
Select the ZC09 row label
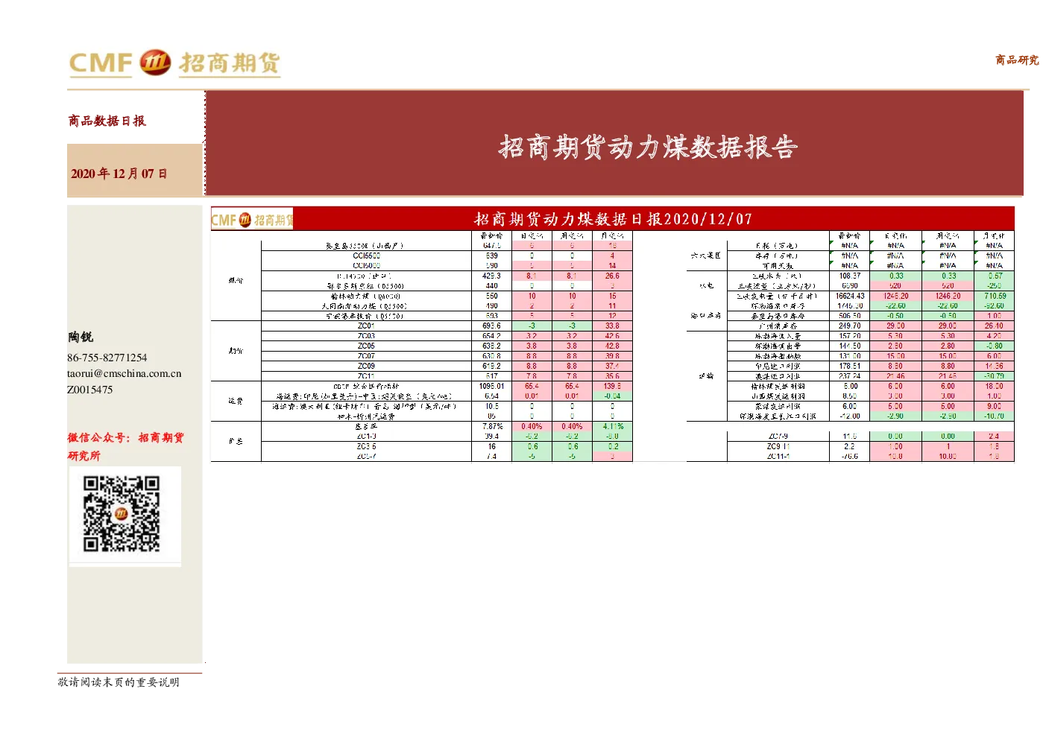pos(366,366)
